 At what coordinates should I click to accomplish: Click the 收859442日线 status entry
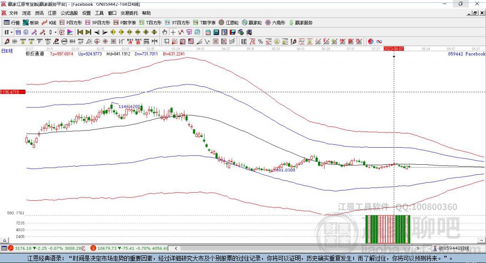(x=451, y=248)
